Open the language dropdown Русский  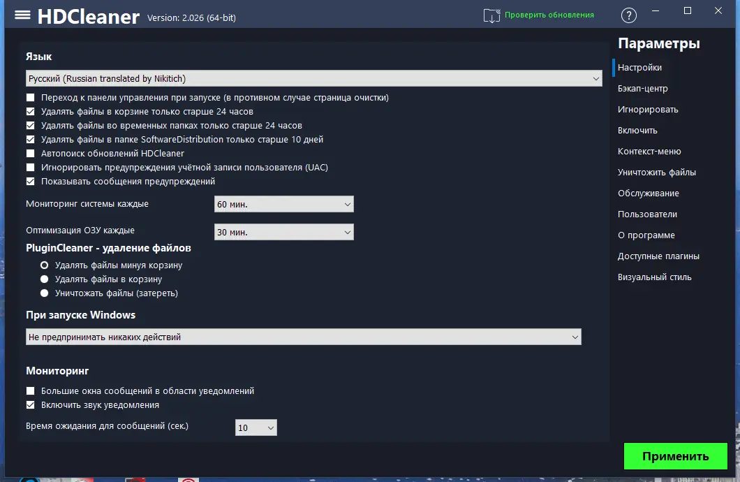click(x=314, y=78)
